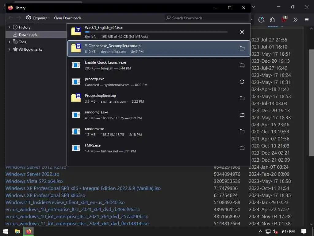Click the browser page vertical scrollbar
The height and width of the screenshot is (236, 314).
[311, 102]
